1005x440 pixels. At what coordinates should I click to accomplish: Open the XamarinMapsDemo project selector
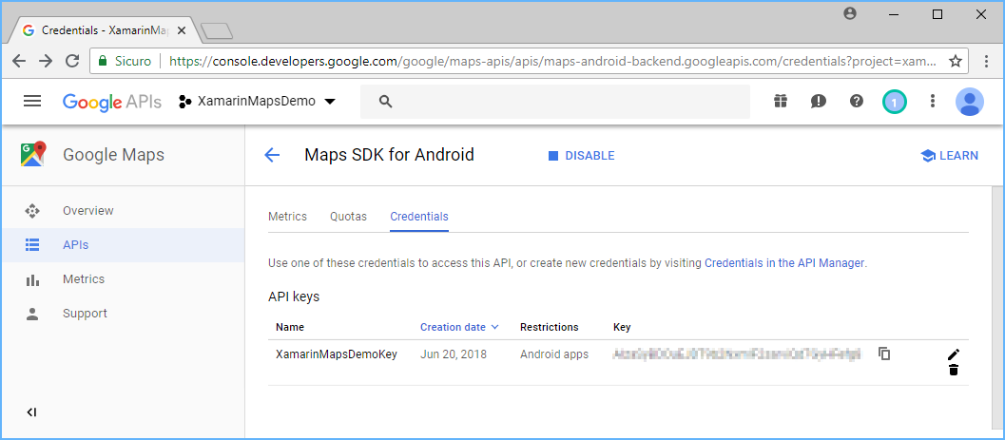pyautogui.click(x=258, y=101)
